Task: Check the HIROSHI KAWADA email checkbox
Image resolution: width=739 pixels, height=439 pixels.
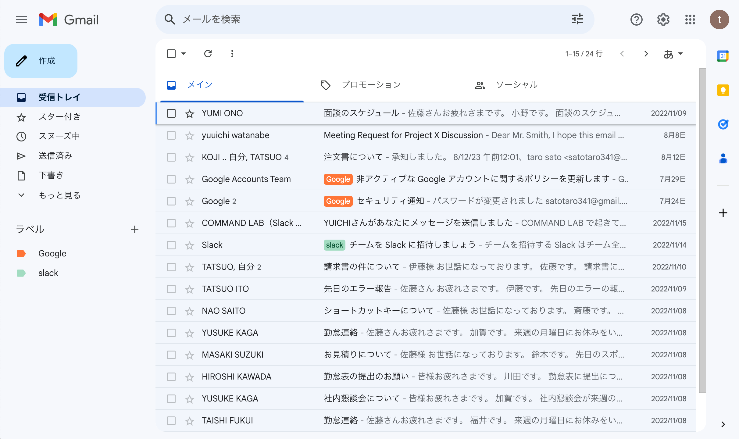Action: click(x=171, y=377)
